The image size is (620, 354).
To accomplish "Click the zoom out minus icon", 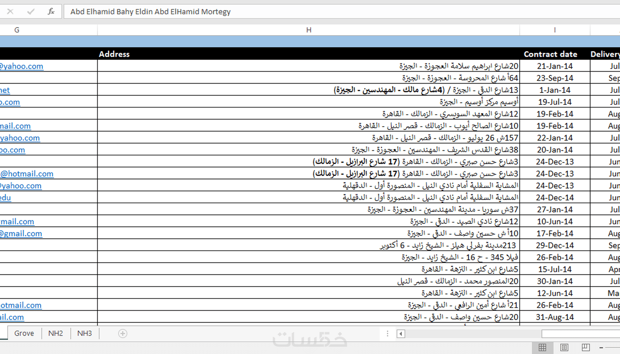I will click(x=601, y=347).
